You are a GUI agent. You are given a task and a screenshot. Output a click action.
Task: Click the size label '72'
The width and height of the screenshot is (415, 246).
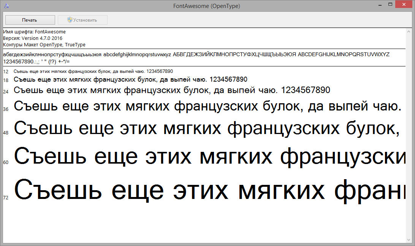pos(6,197)
